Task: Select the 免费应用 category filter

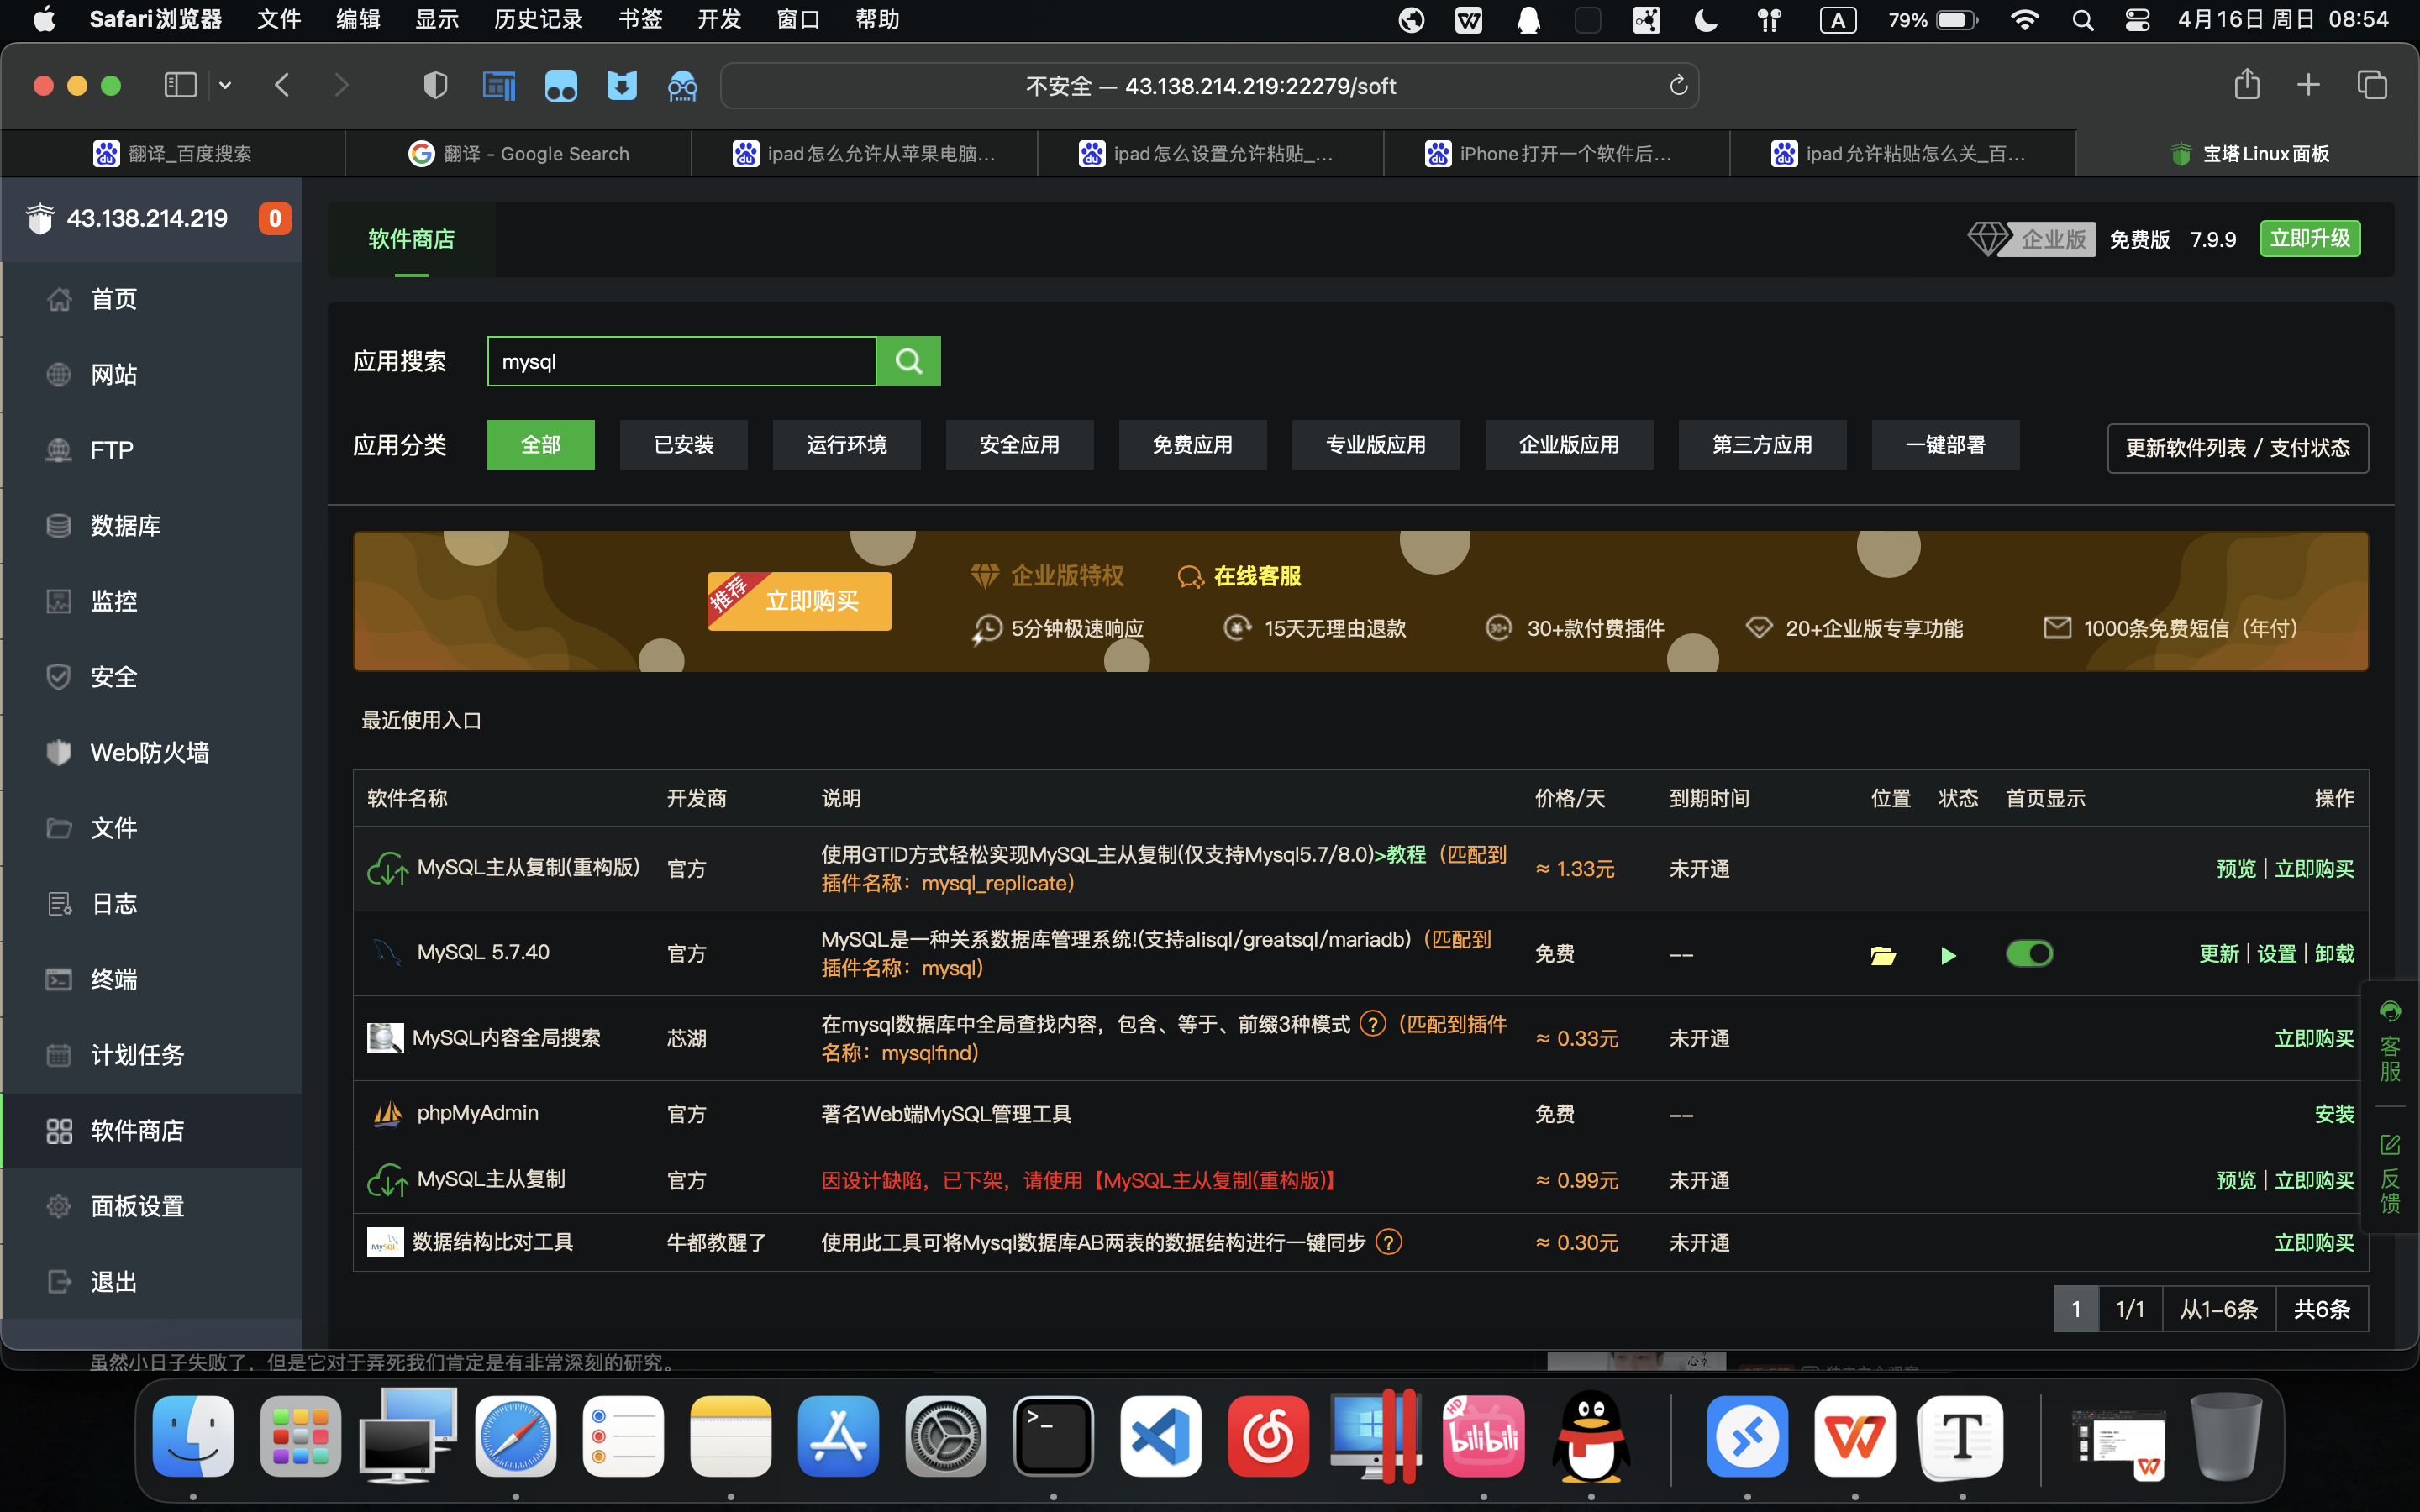Action: tap(1193, 445)
